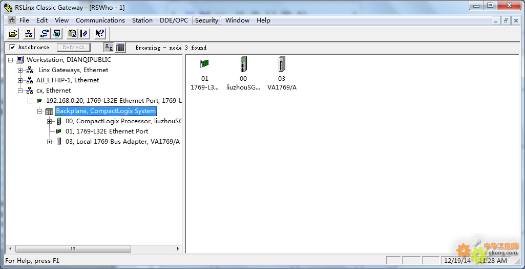The height and width of the screenshot is (269, 525).
Task: Select 00, CompactLogix Processor tree label
Action: (124, 121)
